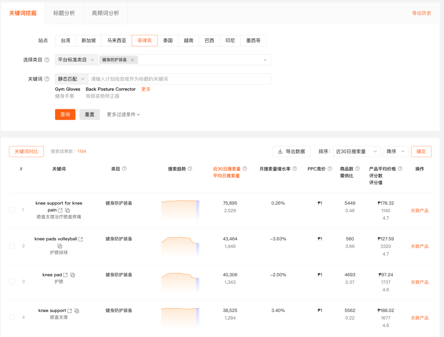Image resolution: width=444 pixels, height=337 pixels.
Task: Click help icon beside PPC竞价 header
Action: tap(330, 168)
